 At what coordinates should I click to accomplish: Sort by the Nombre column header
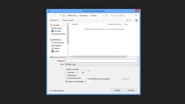click(x=75, y=24)
